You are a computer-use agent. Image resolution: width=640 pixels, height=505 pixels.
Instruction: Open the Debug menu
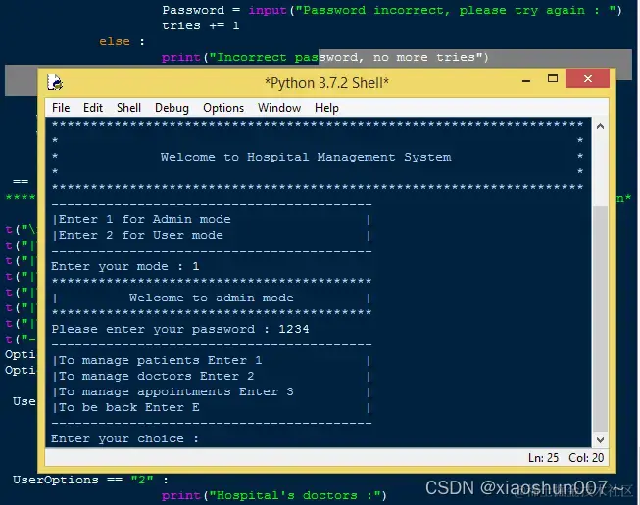(x=172, y=108)
